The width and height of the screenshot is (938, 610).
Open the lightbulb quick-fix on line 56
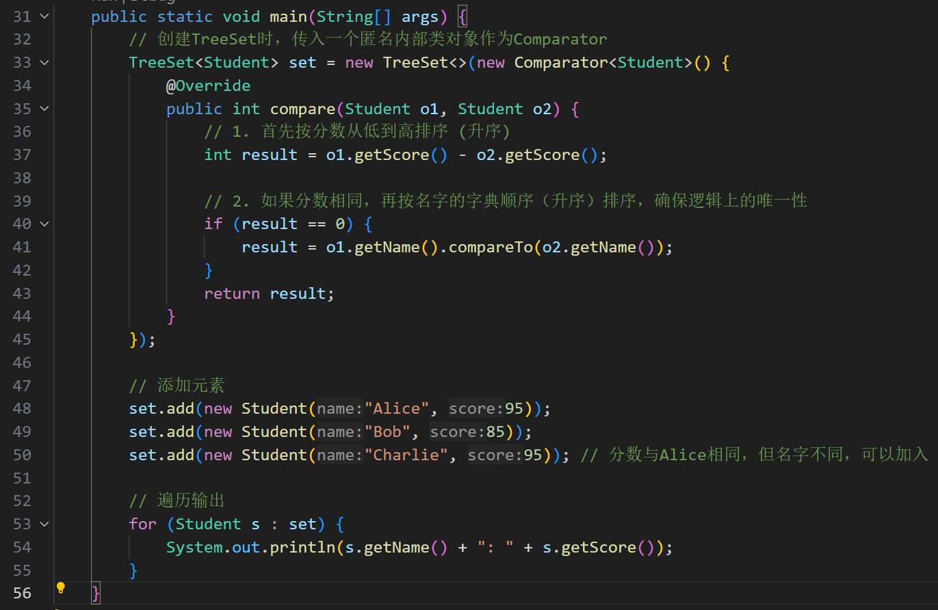tap(60, 587)
